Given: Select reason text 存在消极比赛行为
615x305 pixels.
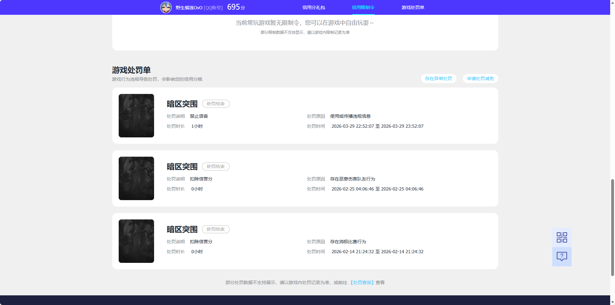Looking at the screenshot, I should click(348, 242).
